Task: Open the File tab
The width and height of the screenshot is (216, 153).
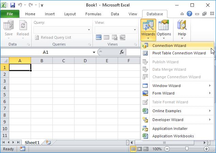Action: click(x=10, y=14)
